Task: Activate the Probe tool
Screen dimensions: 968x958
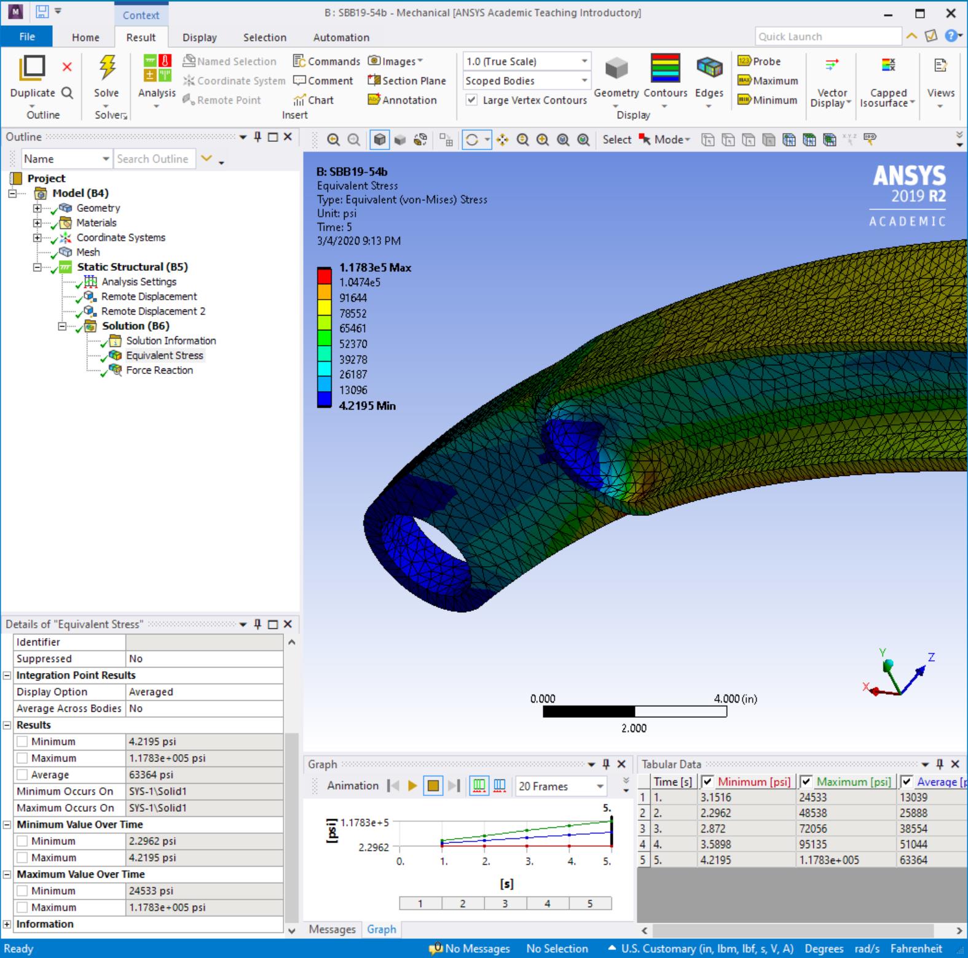Action: tap(759, 61)
